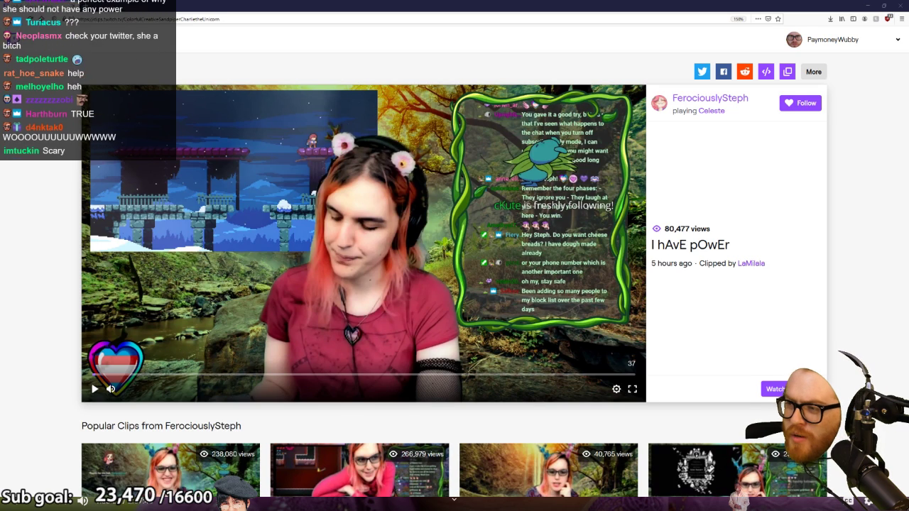Viewport: 909px width, 511px height.
Task: Click the clip title 'I hAvE pOwEr'
Action: click(690, 245)
